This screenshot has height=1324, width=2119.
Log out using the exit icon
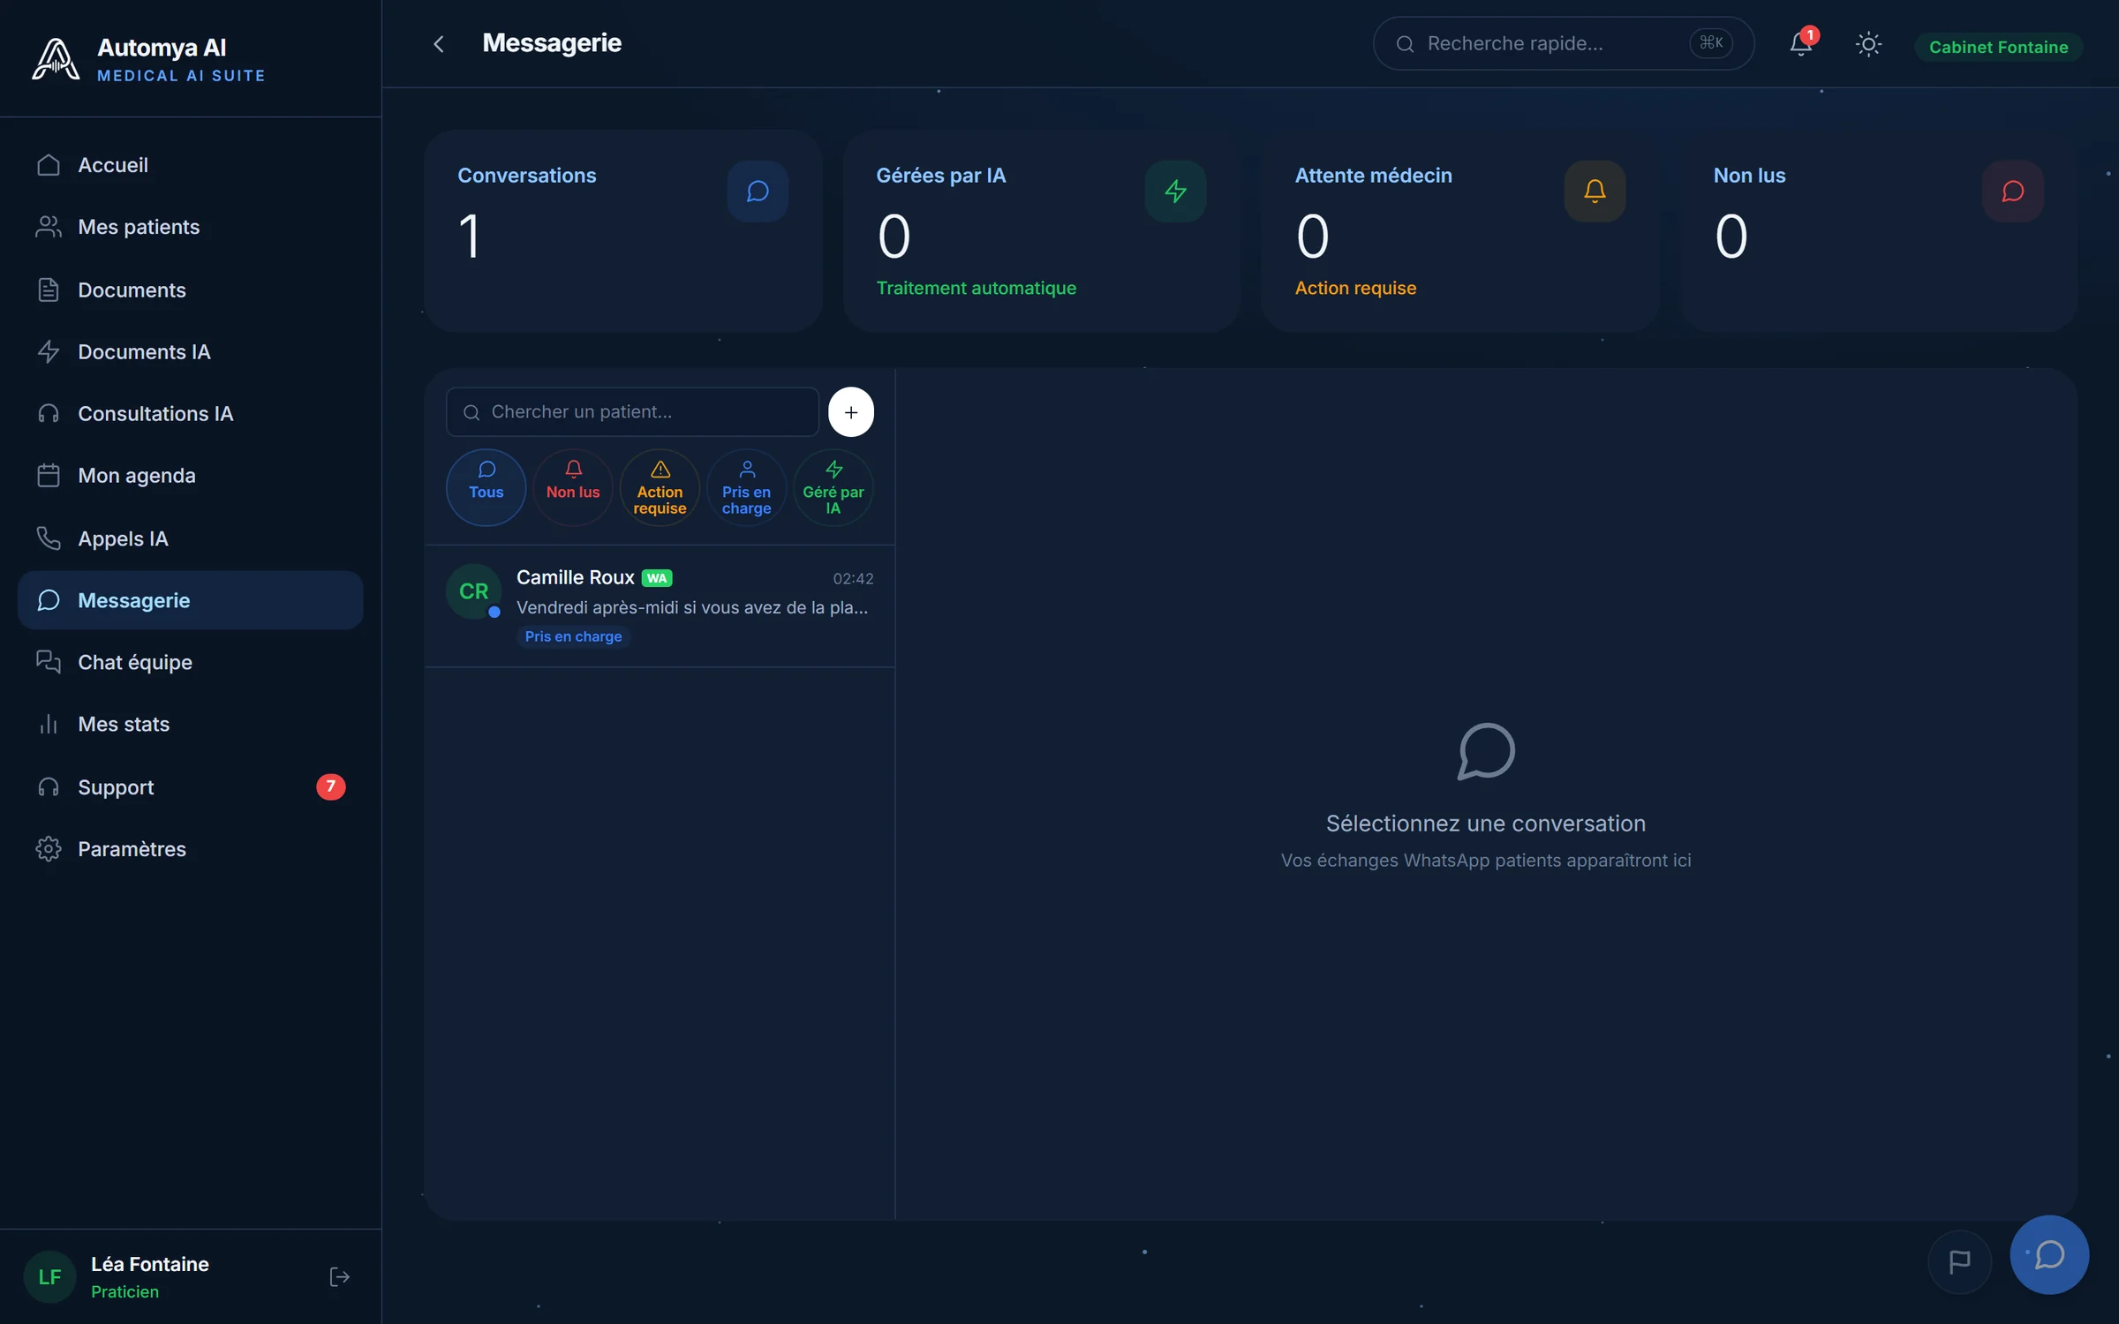pyautogui.click(x=339, y=1276)
